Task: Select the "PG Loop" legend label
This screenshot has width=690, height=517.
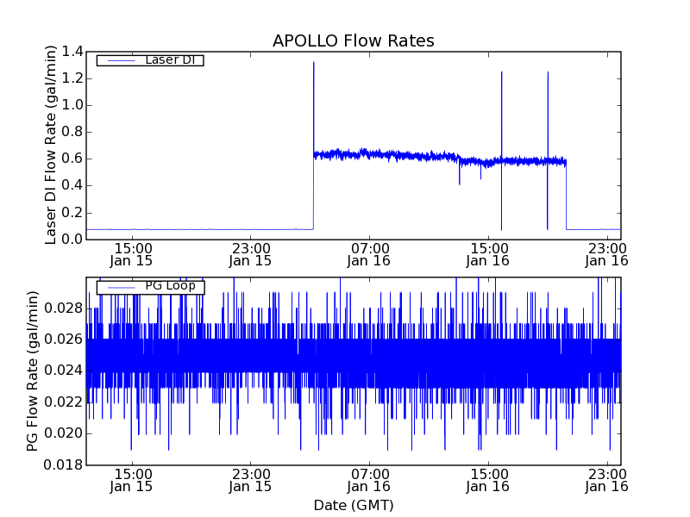Action: pyautogui.click(x=170, y=286)
